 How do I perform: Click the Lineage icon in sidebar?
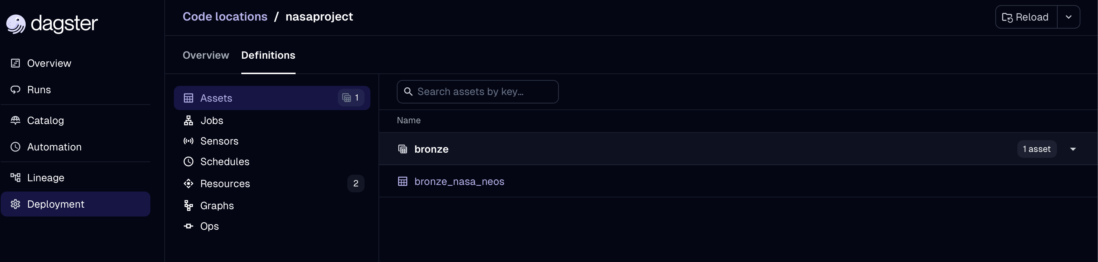[16, 178]
